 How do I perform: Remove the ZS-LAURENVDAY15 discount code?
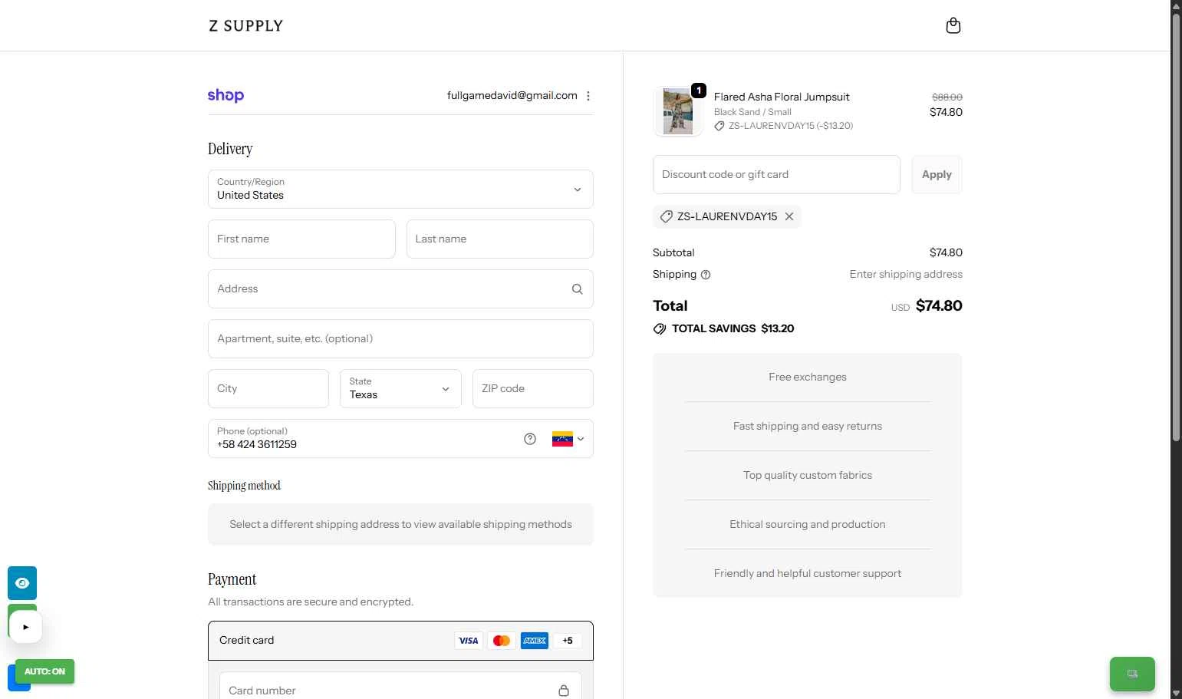789,216
